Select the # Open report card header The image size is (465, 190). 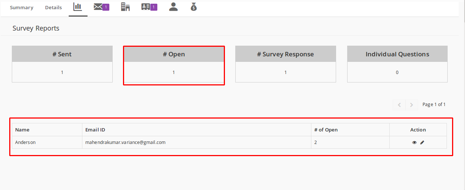pos(174,54)
